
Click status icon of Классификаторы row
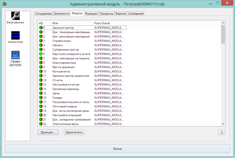(x=41, y=63)
